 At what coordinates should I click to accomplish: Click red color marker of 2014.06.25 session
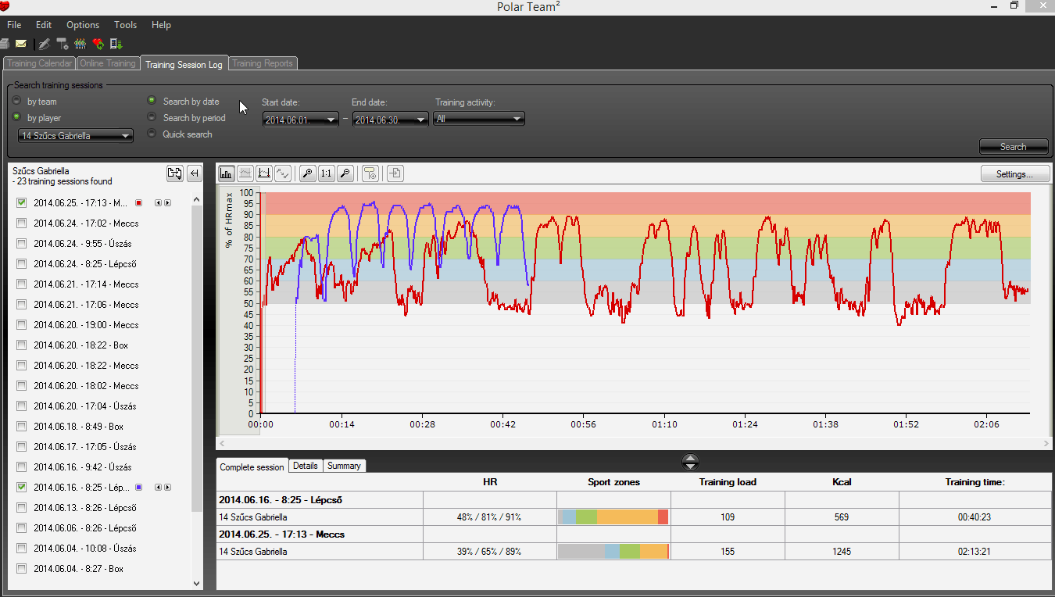(139, 203)
